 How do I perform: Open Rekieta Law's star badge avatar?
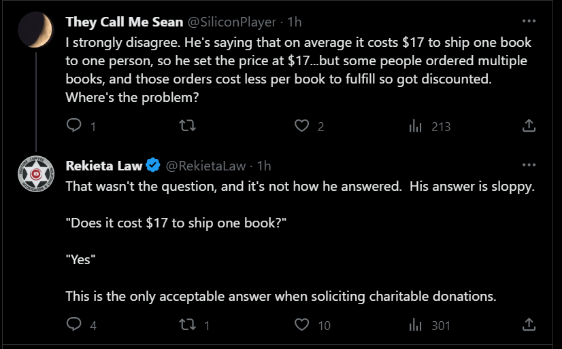point(36,174)
